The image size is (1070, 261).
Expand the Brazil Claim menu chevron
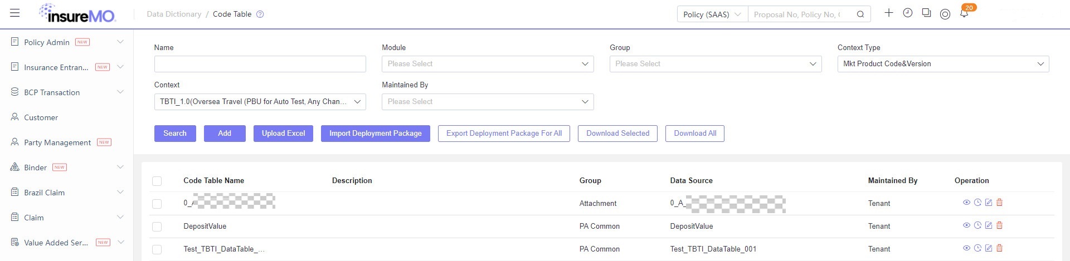(x=120, y=192)
